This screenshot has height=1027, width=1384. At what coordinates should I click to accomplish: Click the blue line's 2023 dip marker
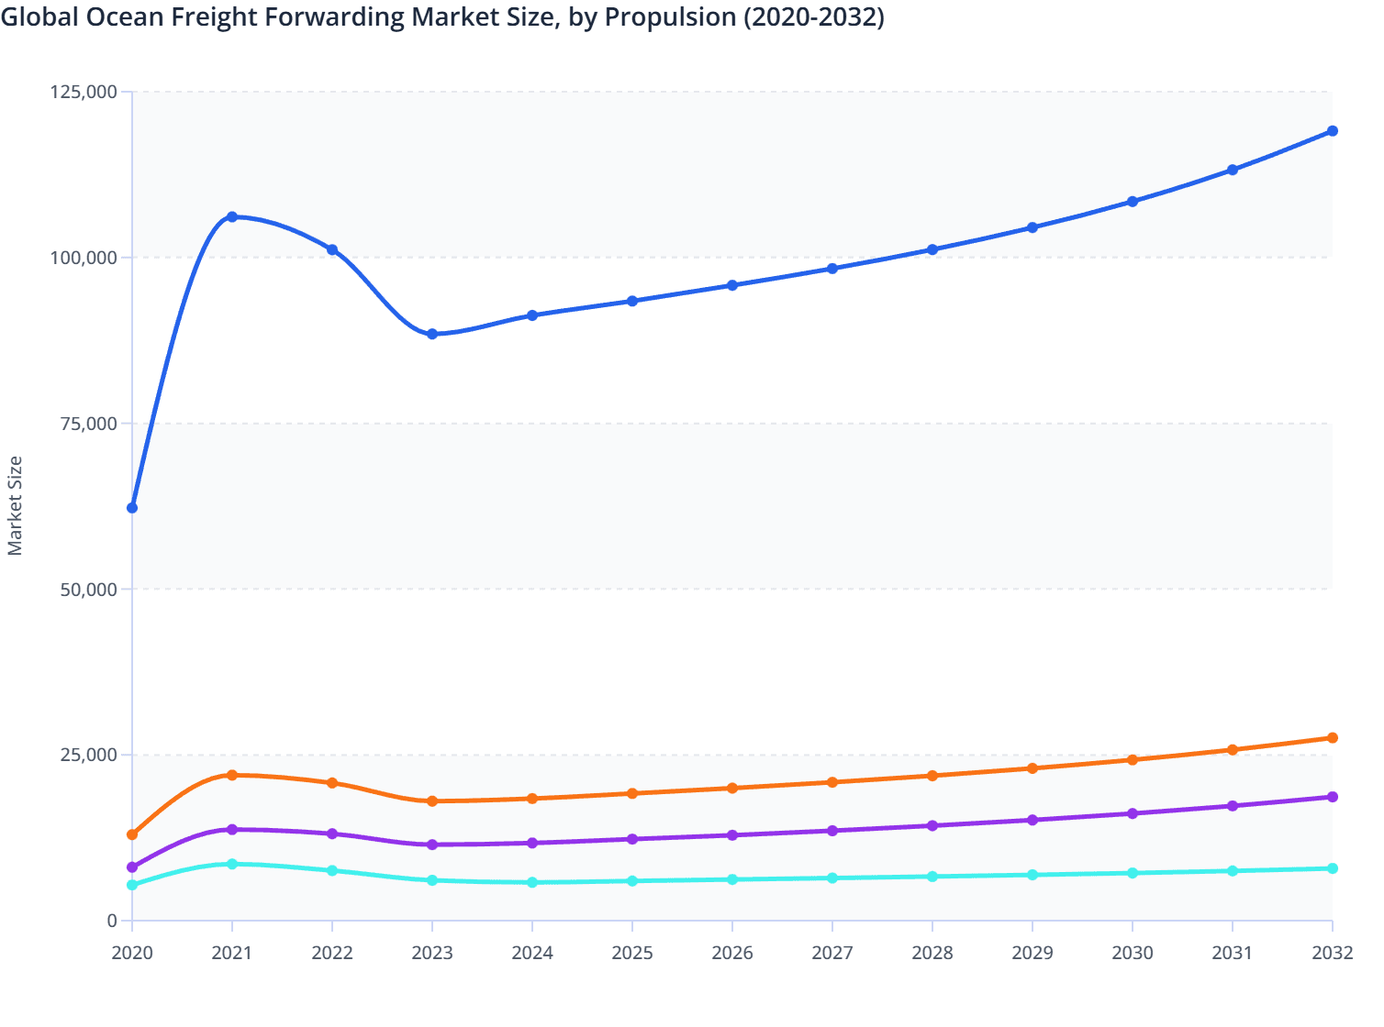(432, 334)
